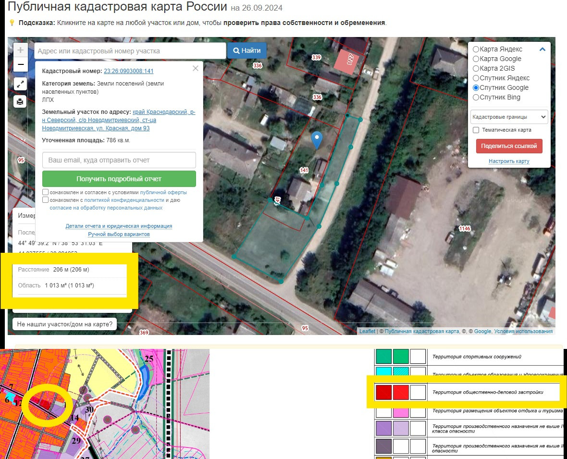Select Спутник Google base layer

pos(476,87)
